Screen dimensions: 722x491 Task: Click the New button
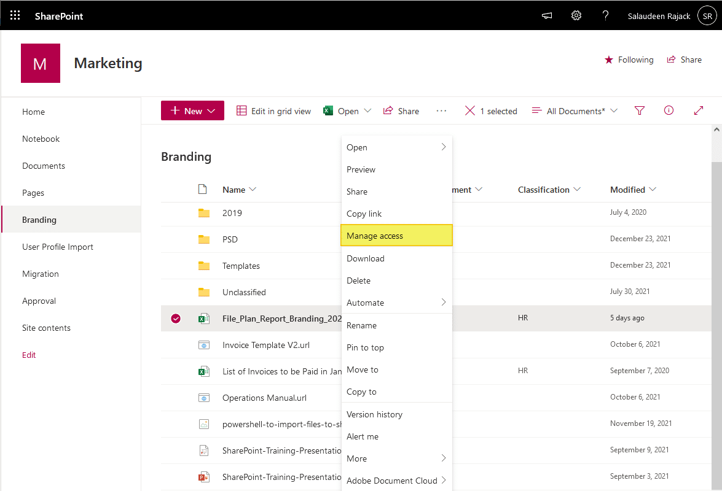[x=192, y=111]
